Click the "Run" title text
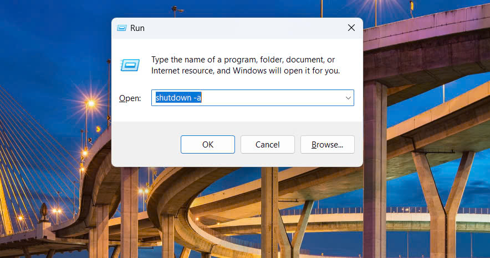This screenshot has height=258, width=490. (x=137, y=28)
